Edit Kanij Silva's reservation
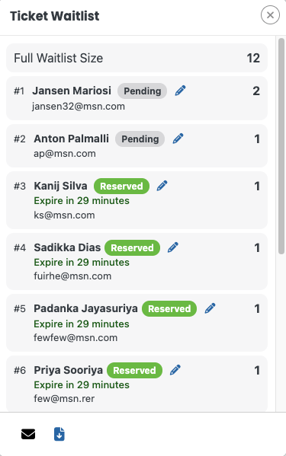 pyautogui.click(x=162, y=186)
